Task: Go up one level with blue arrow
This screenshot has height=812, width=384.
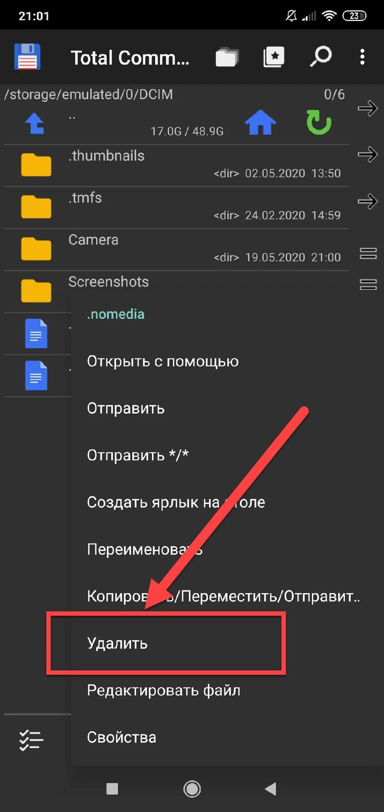Action: pos(35,123)
